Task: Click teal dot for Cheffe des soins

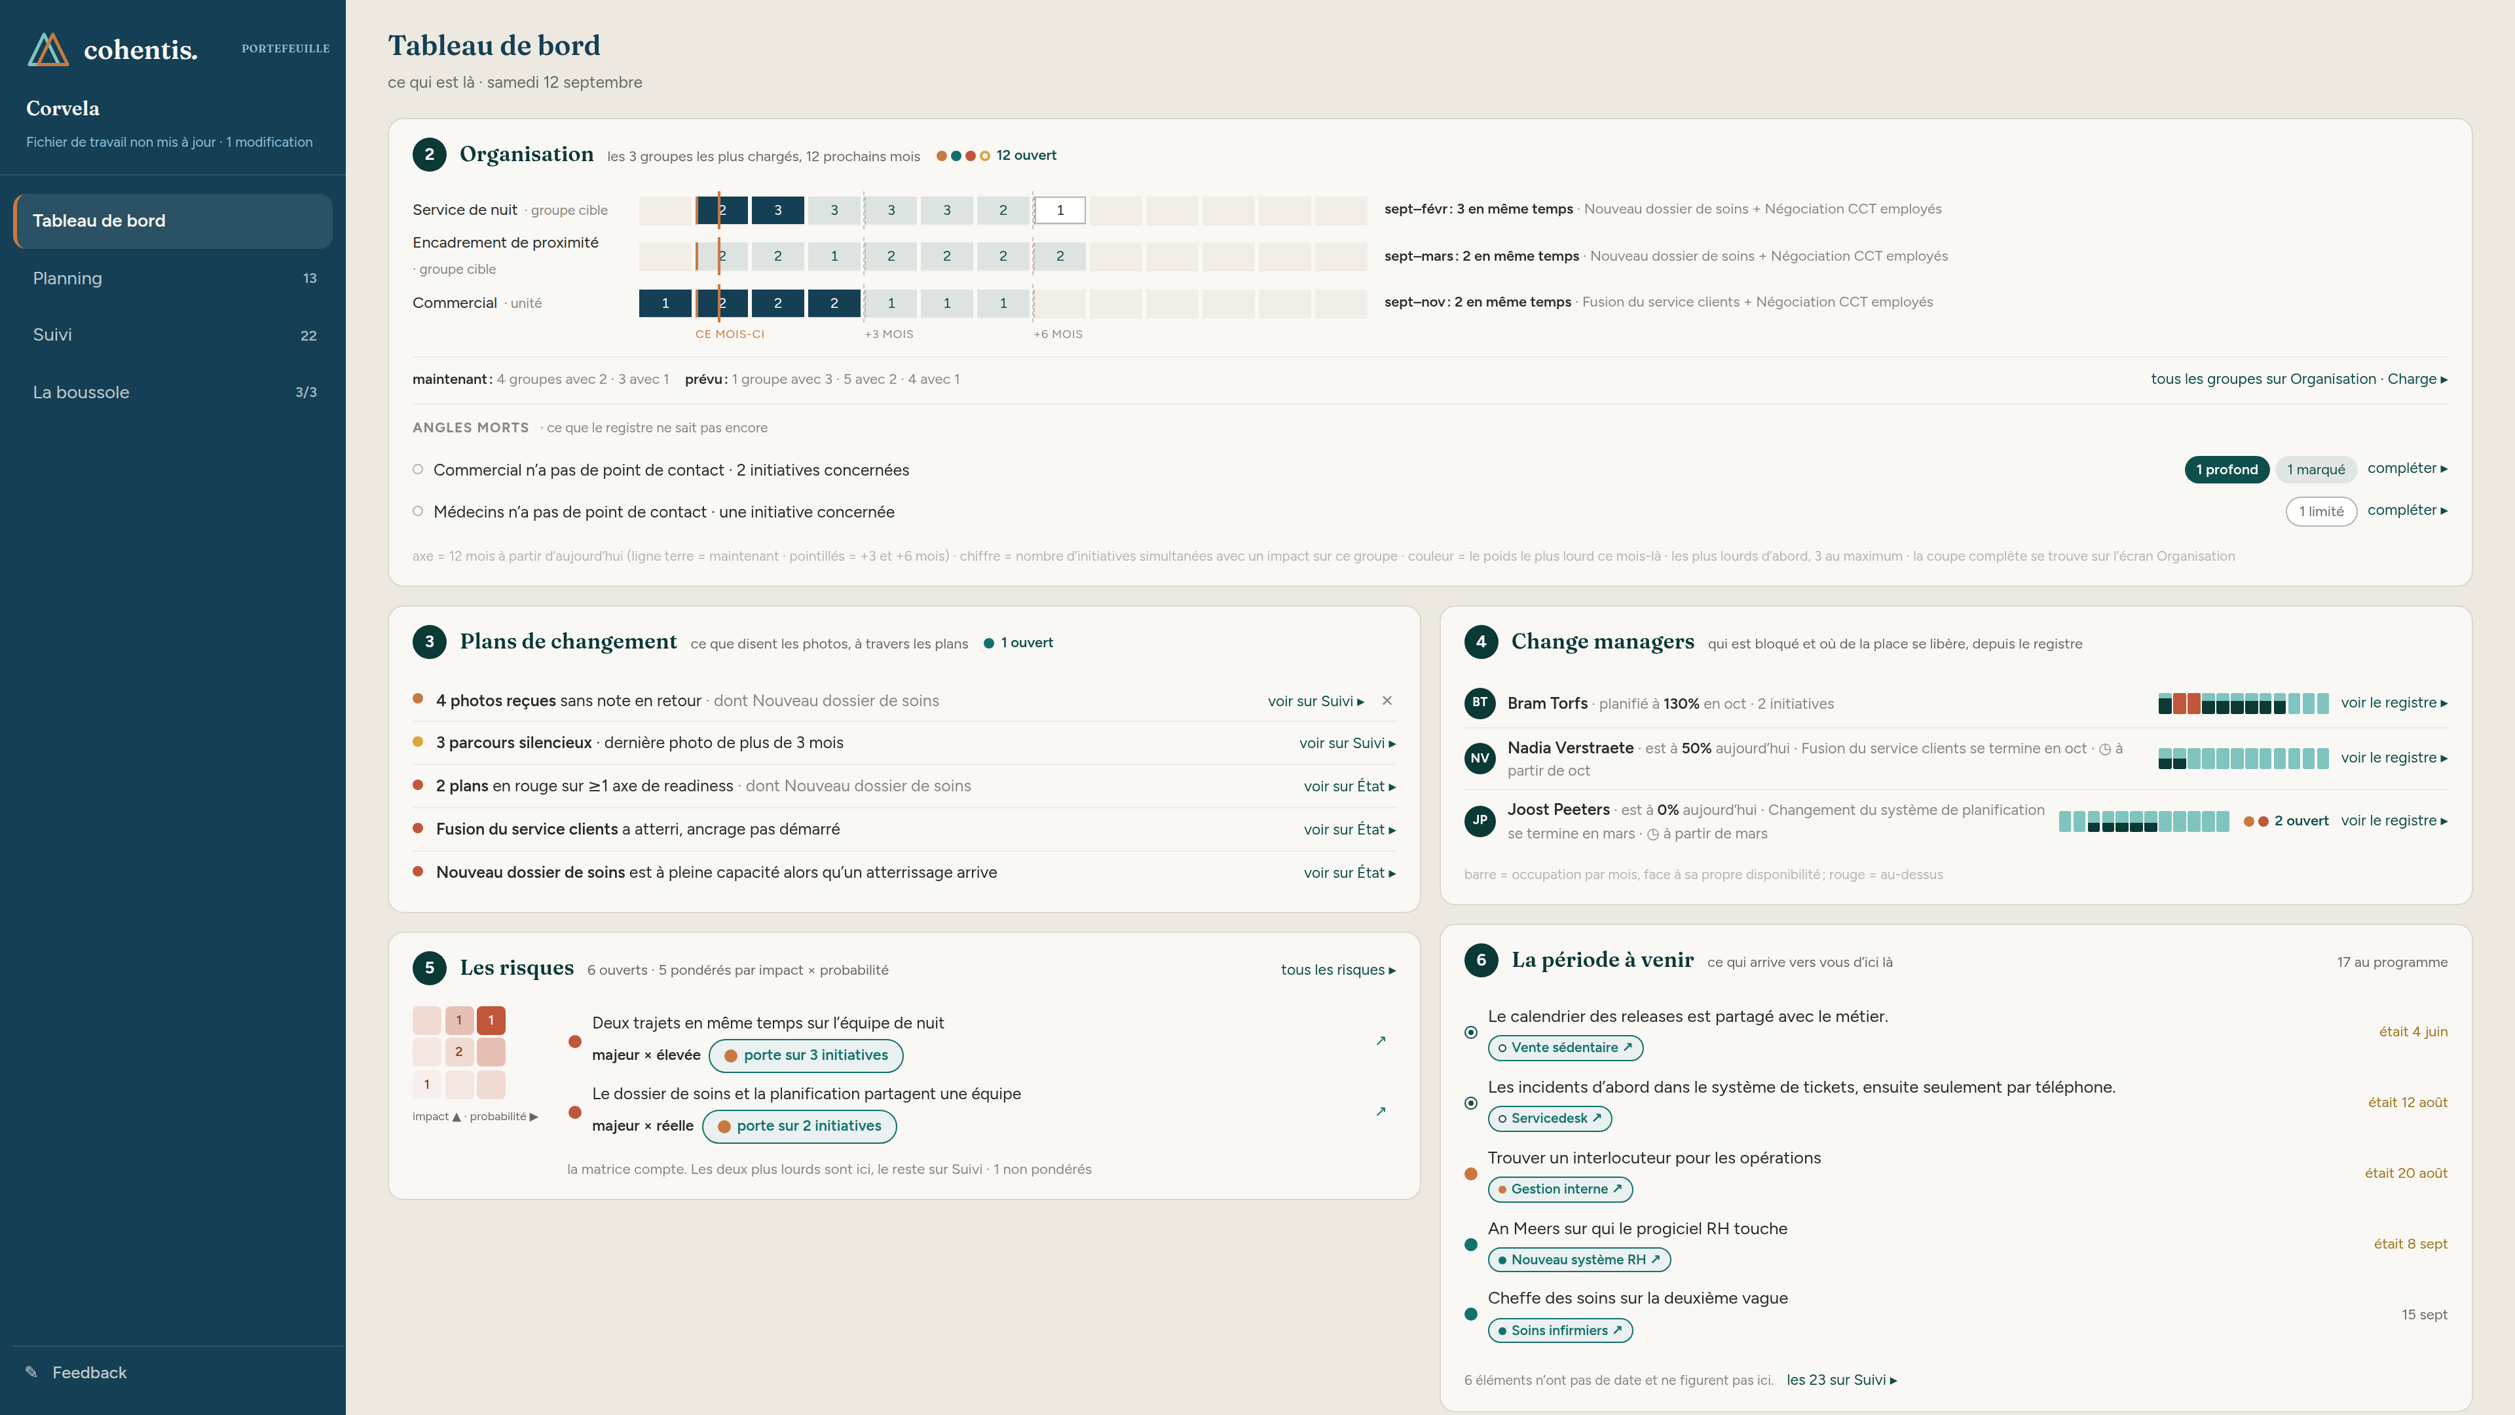Action: click(1470, 1314)
